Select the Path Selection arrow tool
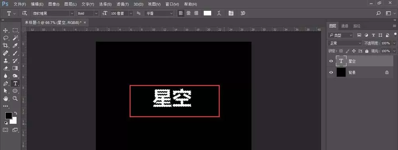This screenshot has height=150, width=398. tap(5, 91)
